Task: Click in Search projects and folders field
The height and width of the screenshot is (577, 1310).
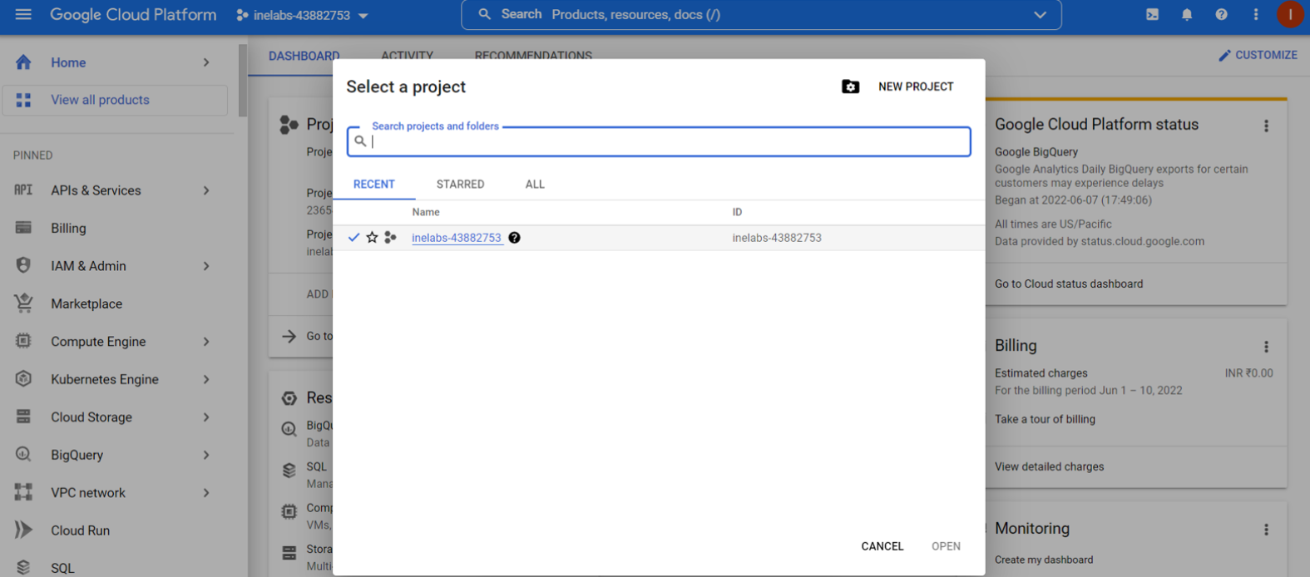Action: point(659,141)
